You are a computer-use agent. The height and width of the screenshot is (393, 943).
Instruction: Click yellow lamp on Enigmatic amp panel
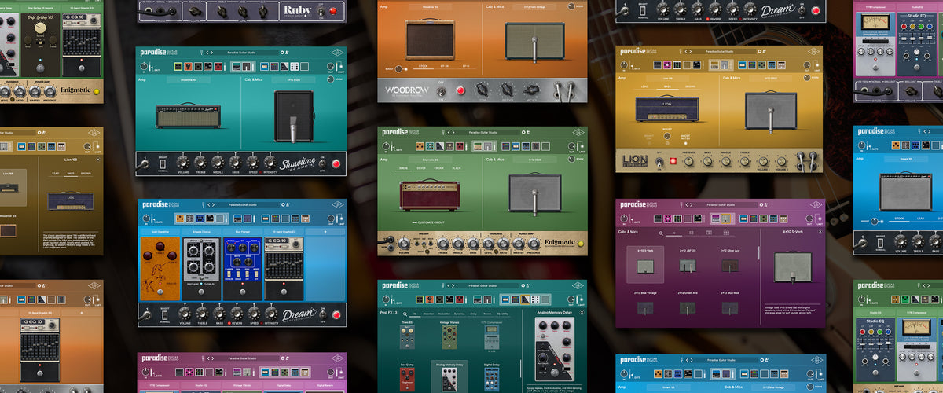coord(581,244)
